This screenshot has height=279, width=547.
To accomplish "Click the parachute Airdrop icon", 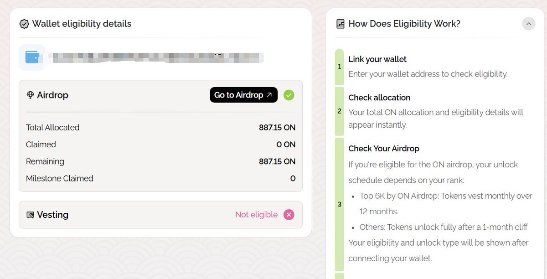I will click(31, 95).
